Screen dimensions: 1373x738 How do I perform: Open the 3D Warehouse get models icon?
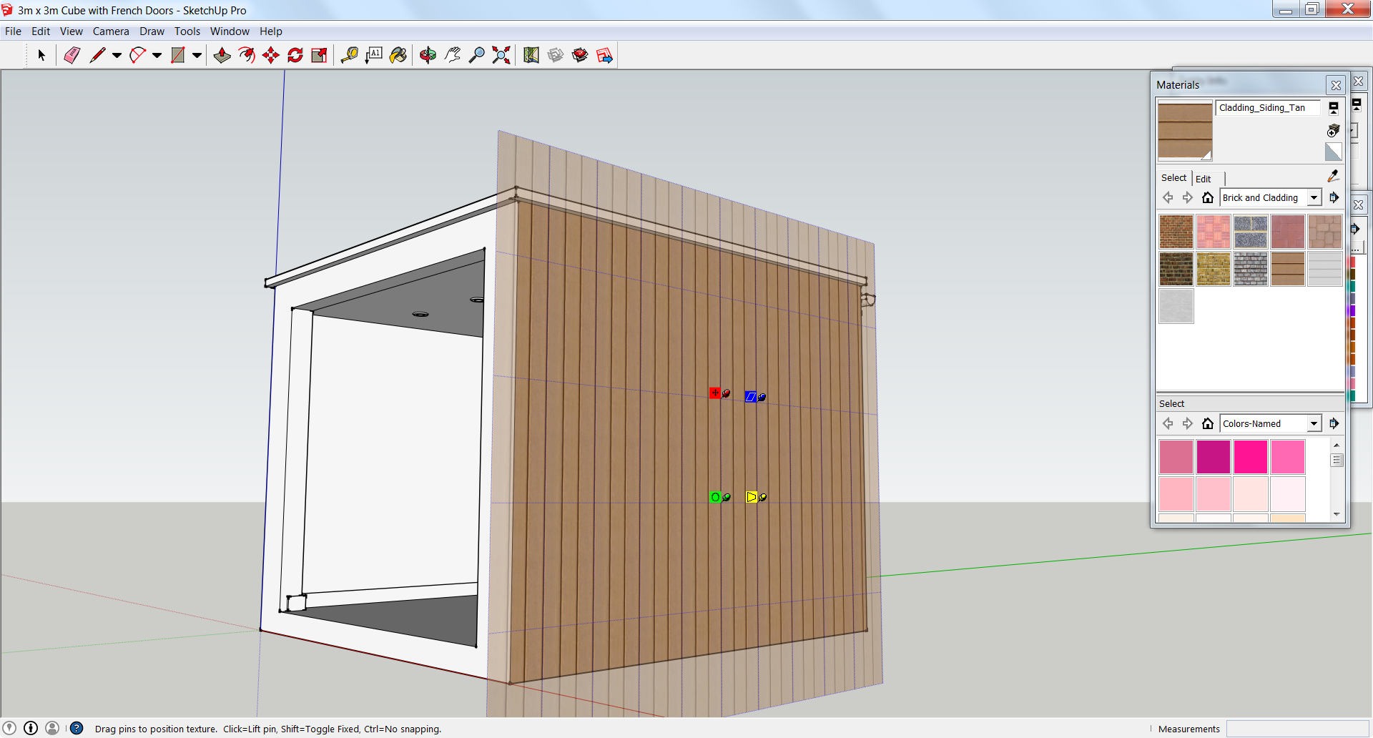(556, 55)
